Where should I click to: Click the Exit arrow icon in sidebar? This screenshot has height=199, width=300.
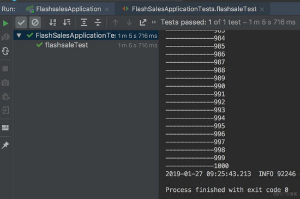click(5, 110)
